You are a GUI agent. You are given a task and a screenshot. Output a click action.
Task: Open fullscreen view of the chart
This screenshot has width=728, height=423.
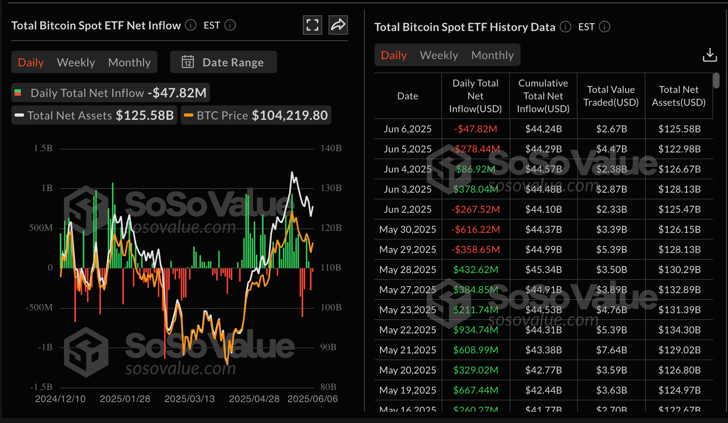312,25
